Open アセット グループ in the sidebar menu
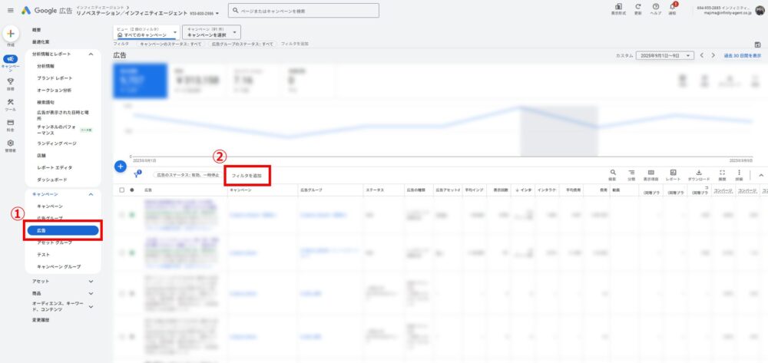Viewport: 768px width, 363px height. [55, 242]
